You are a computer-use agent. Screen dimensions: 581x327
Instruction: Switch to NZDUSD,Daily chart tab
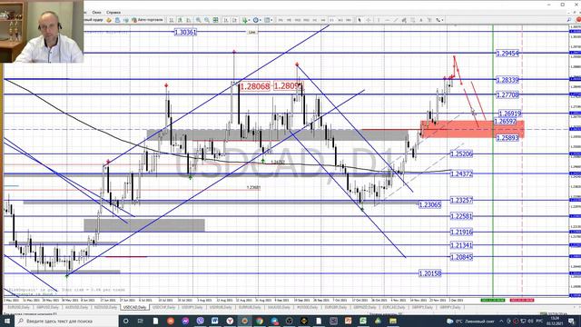(105, 307)
